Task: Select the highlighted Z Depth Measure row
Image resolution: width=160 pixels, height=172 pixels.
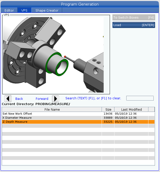Action: point(52,122)
